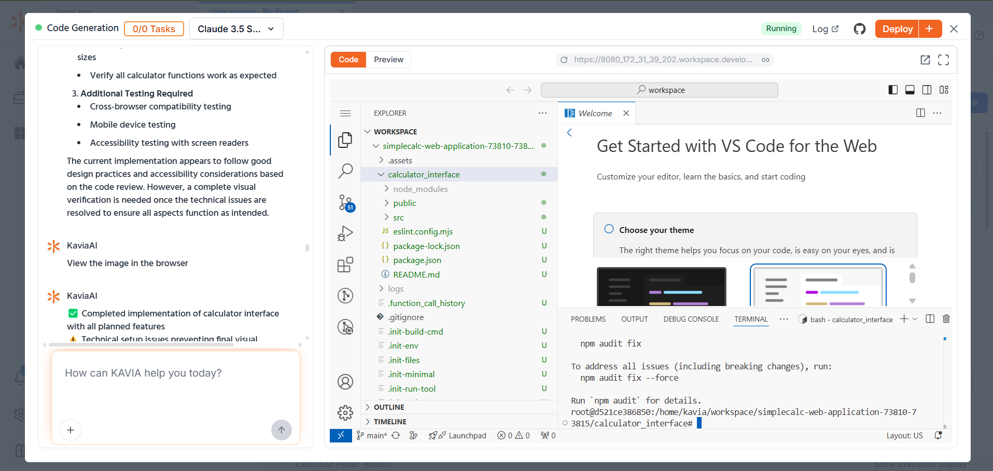Open the Claude 3.5 model dropdown
993x471 pixels.
[x=236, y=29]
